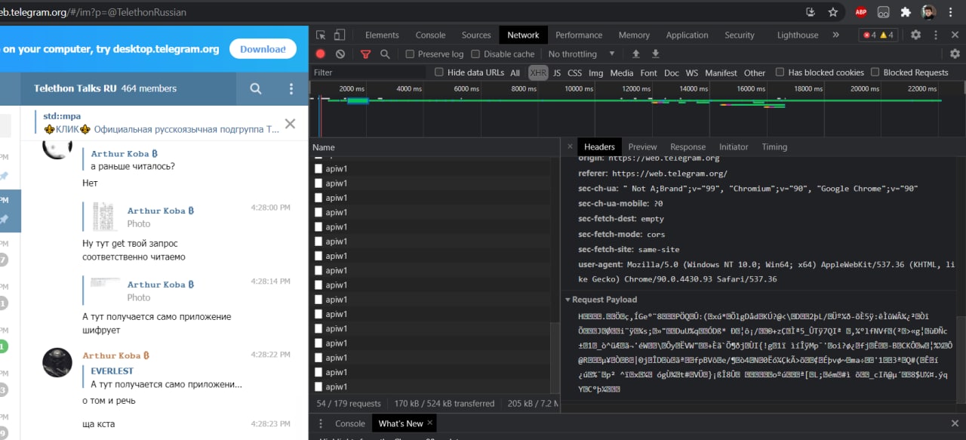This screenshot has height=440, width=966.
Task: Toggle the device toolbar icon
Action: [340, 35]
